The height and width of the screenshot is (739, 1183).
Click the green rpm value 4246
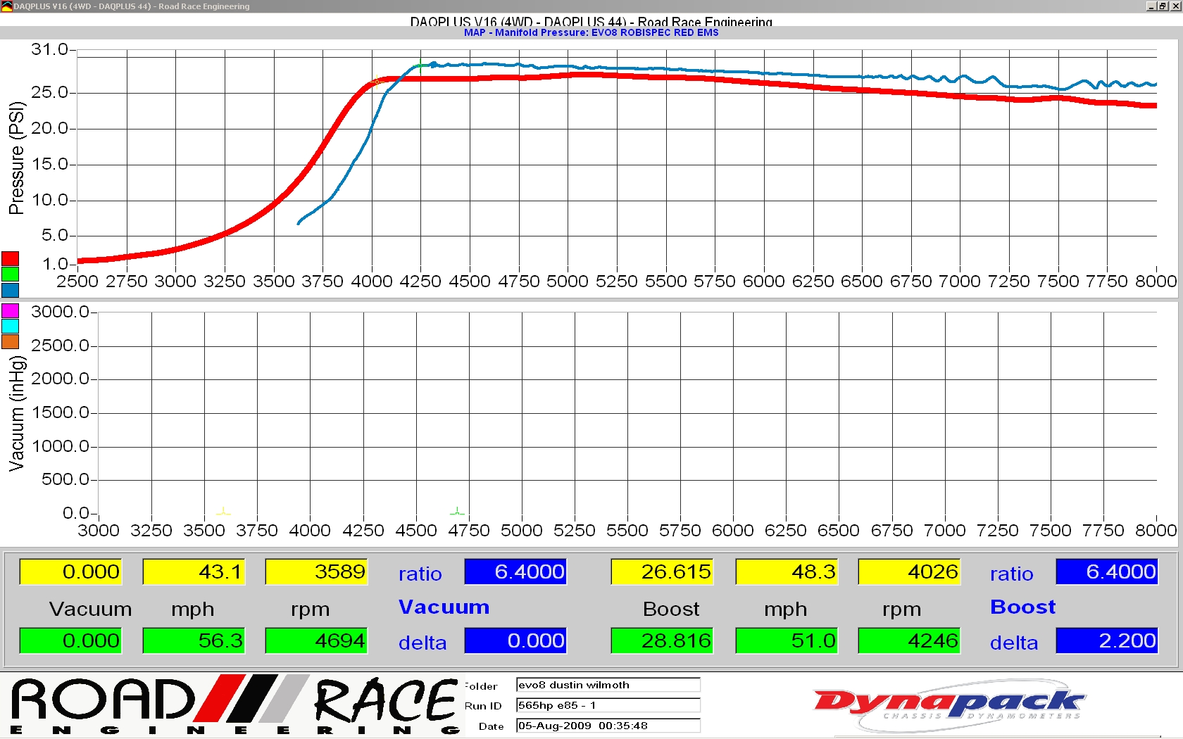click(909, 640)
